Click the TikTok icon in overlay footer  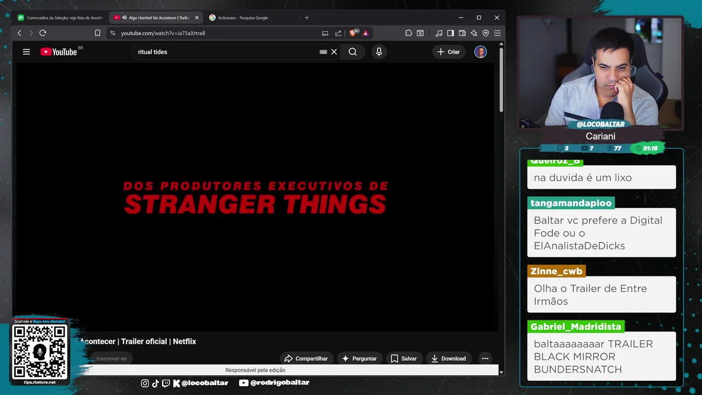(155, 383)
